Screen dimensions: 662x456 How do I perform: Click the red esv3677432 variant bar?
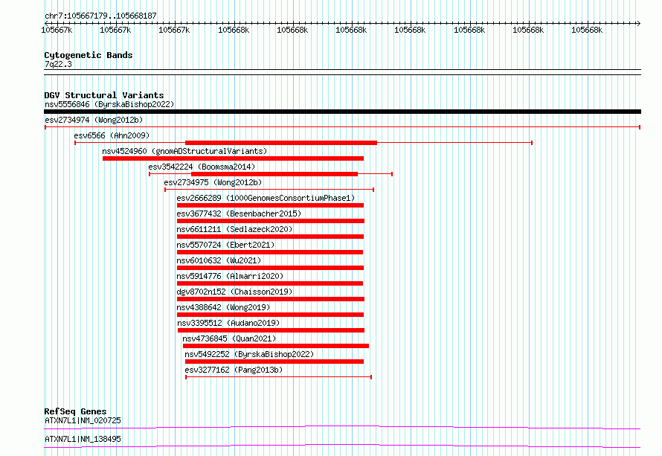click(271, 221)
